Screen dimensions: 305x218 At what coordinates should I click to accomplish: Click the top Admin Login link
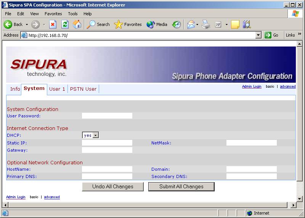coord(252,87)
